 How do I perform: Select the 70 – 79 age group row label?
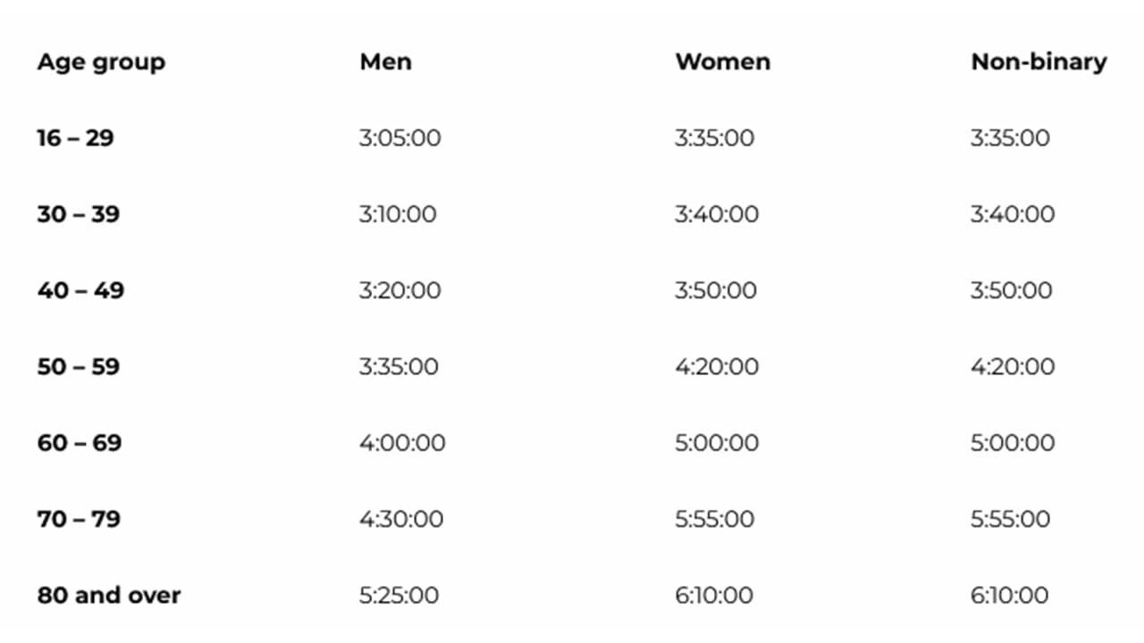click(x=79, y=519)
